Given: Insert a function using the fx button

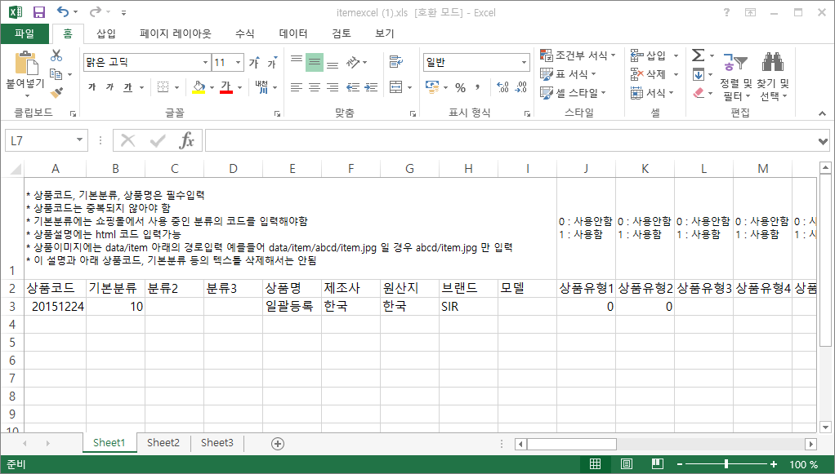Looking at the screenshot, I should click(x=186, y=140).
